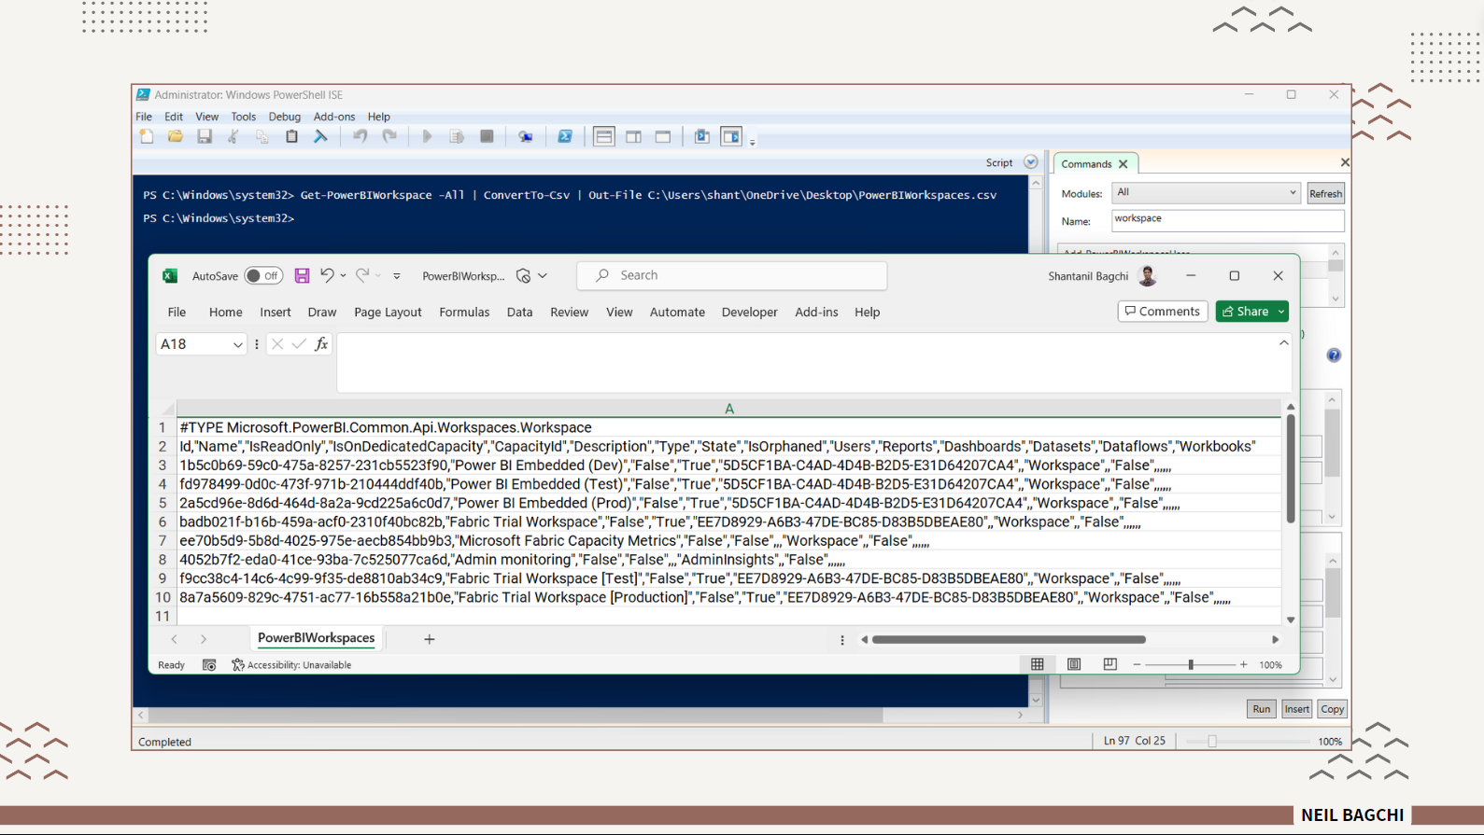The width and height of the screenshot is (1484, 835).
Task: Open file name sensitivity dropdown chevron
Action: [x=543, y=276]
